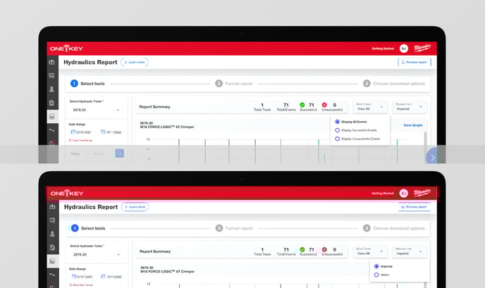Click the View Graph link in top screen

pyautogui.click(x=413, y=125)
